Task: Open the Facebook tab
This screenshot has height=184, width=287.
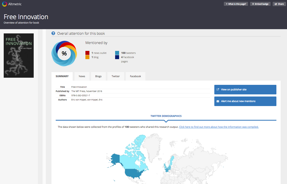Action: [136, 76]
